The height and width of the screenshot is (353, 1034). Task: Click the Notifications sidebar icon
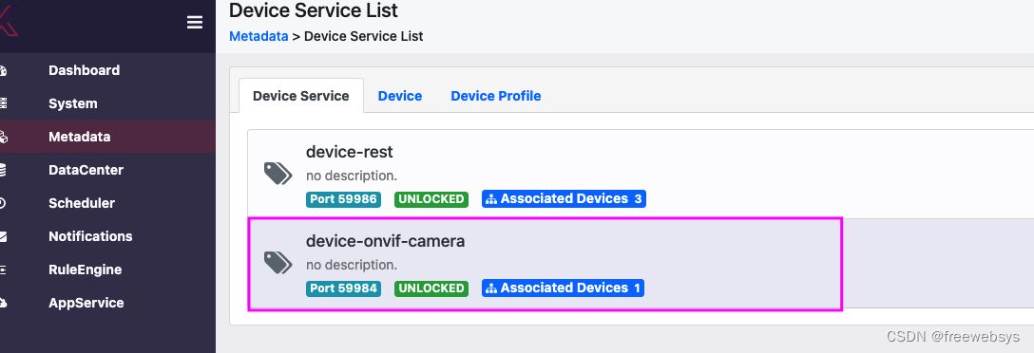pos(3,236)
